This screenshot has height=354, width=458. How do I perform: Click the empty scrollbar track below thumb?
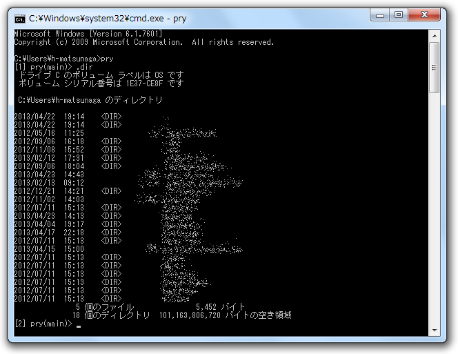point(435,207)
